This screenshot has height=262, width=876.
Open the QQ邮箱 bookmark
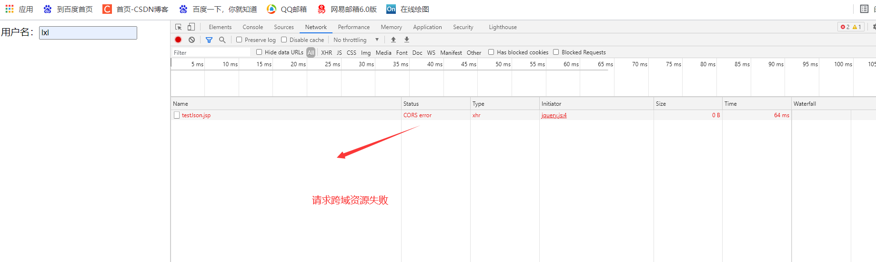click(287, 9)
